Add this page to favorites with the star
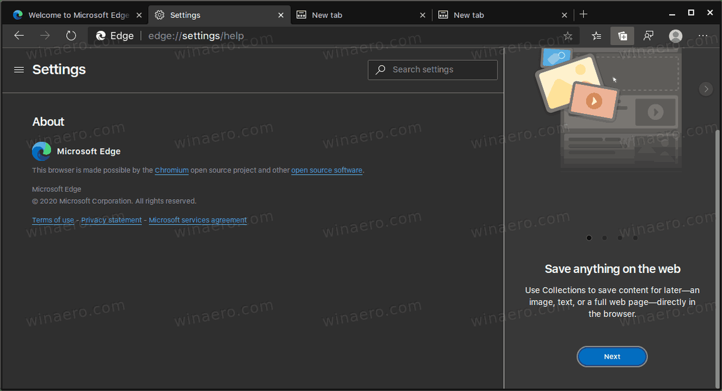This screenshot has width=722, height=391. click(x=567, y=36)
